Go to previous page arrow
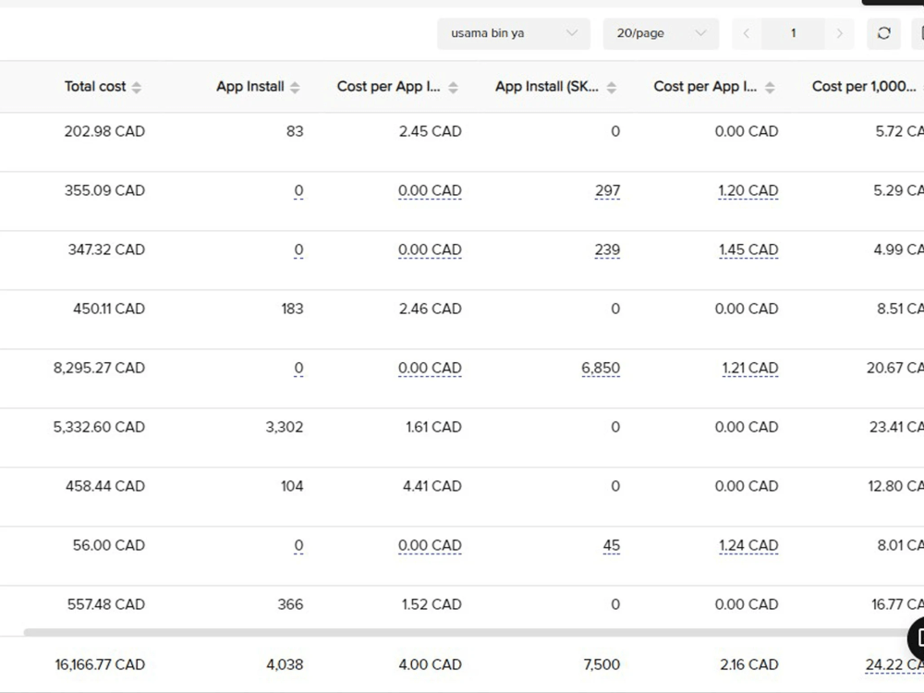 pyautogui.click(x=747, y=33)
